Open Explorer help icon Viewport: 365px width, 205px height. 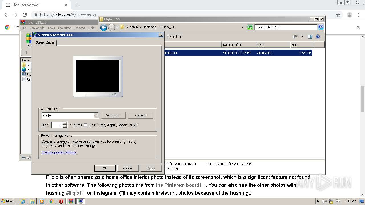(x=318, y=37)
